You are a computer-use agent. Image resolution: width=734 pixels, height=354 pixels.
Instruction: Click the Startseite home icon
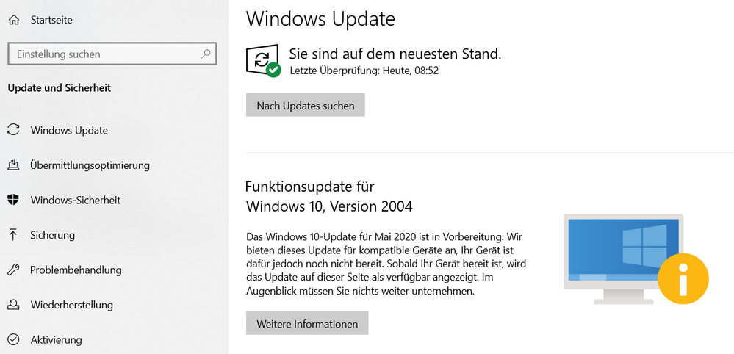coord(14,20)
